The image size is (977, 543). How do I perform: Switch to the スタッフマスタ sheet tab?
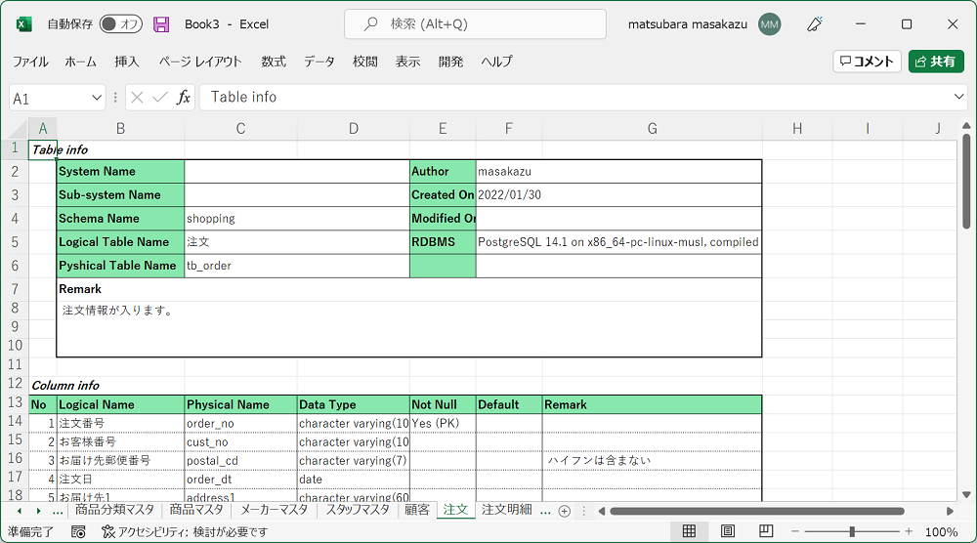(358, 510)
